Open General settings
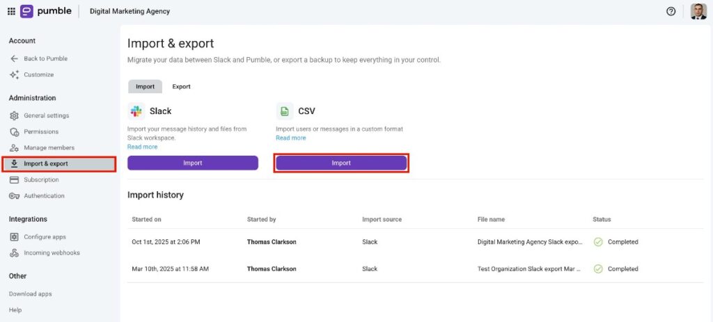This screenshot has width=713, height=322. click(x=47, y=115)
